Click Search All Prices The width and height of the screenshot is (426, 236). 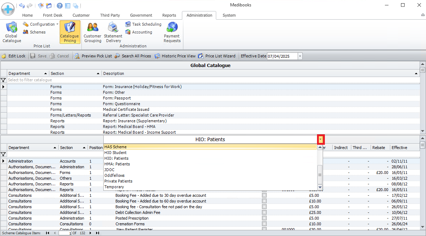tap(133, 56)
